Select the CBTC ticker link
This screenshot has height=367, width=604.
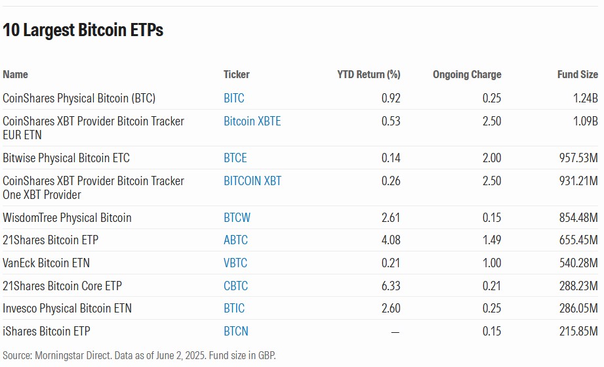tap(235, 286)
